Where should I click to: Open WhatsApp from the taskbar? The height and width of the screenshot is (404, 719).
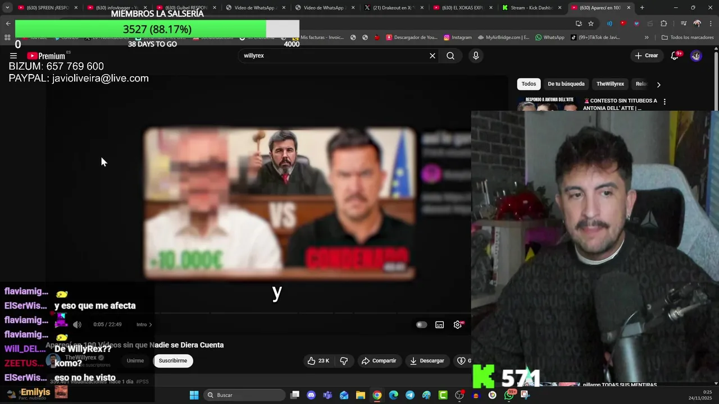pyautogui.click(x=509, y=395)
